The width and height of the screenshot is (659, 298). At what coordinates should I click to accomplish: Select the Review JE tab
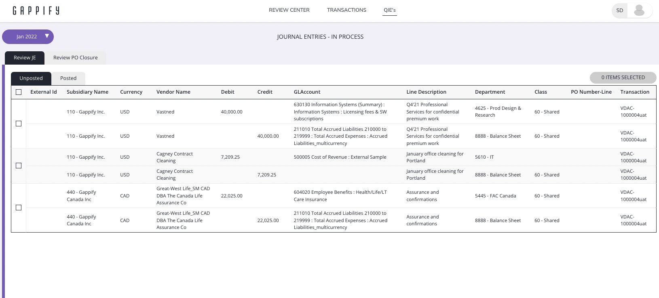pyautogui.click(x=25, y=58)
